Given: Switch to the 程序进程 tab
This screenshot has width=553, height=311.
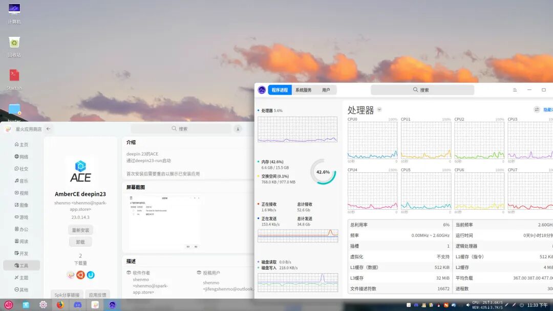Looking at the screenshot, I should click(280, 90).
